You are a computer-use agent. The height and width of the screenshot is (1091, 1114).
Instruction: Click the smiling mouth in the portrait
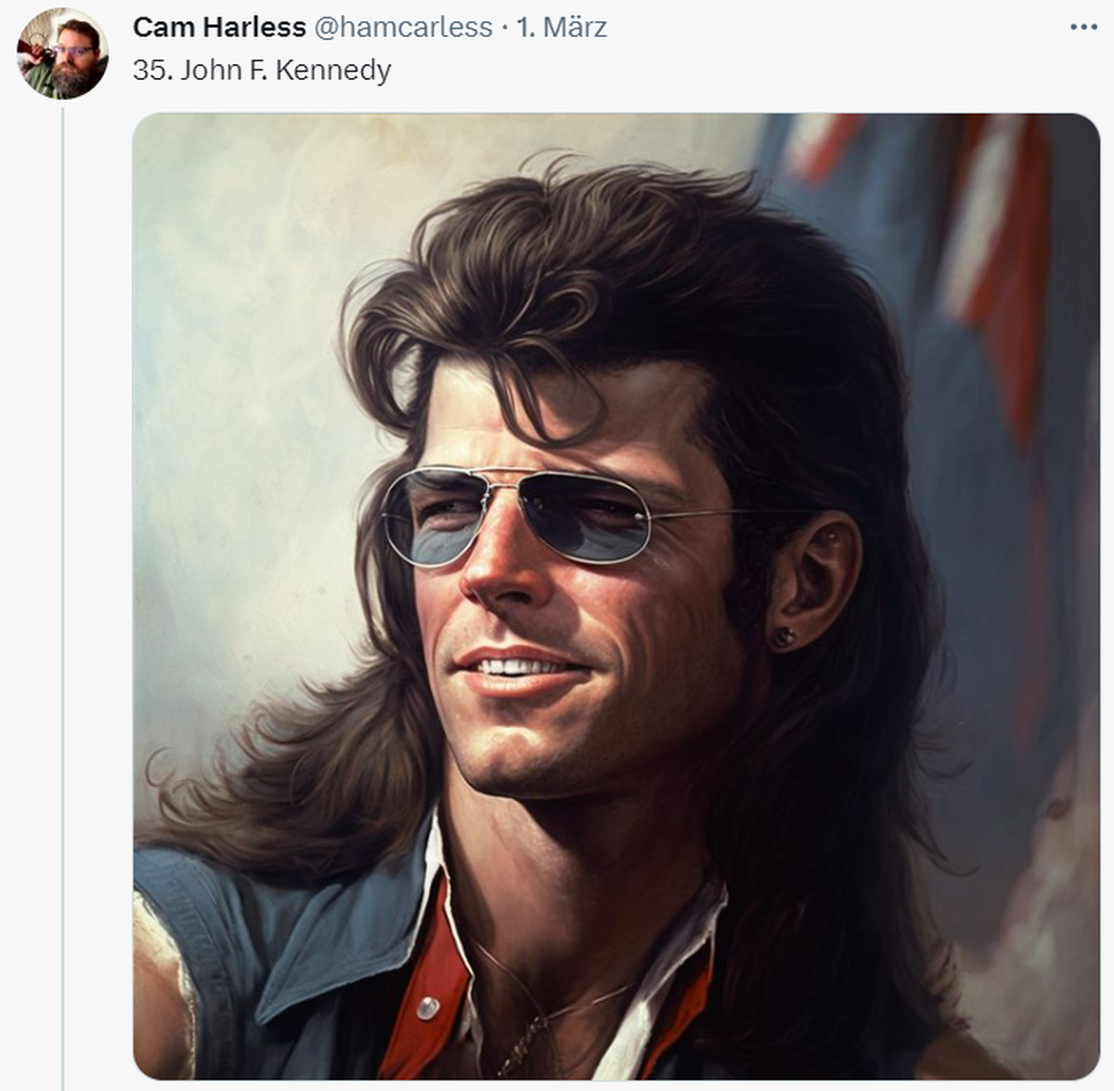pyautogui.click(x=522, y=670)
